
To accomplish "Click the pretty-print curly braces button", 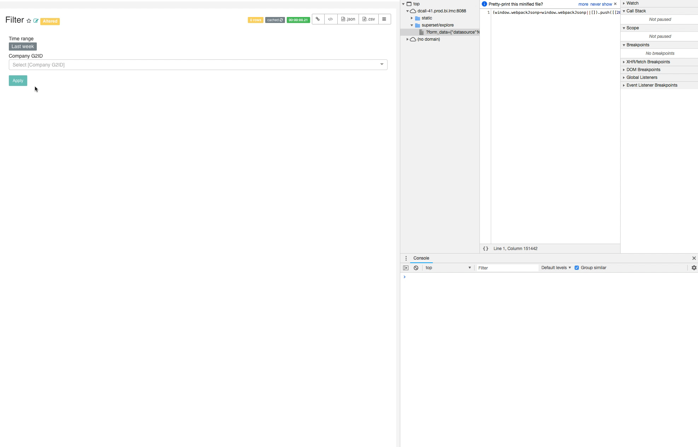I will pyautogui.click(x=485, y=248).
